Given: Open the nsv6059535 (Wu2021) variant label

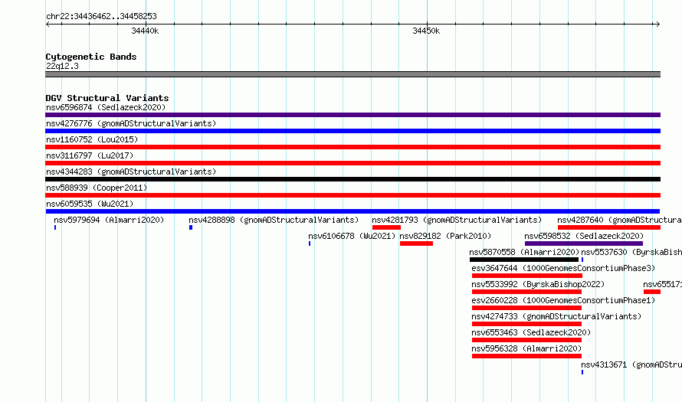Looking at the screenshot, I should (90, 204).
